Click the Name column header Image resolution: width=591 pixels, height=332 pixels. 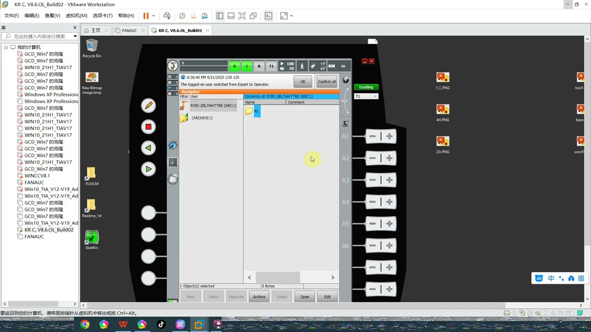click(265, 102)
